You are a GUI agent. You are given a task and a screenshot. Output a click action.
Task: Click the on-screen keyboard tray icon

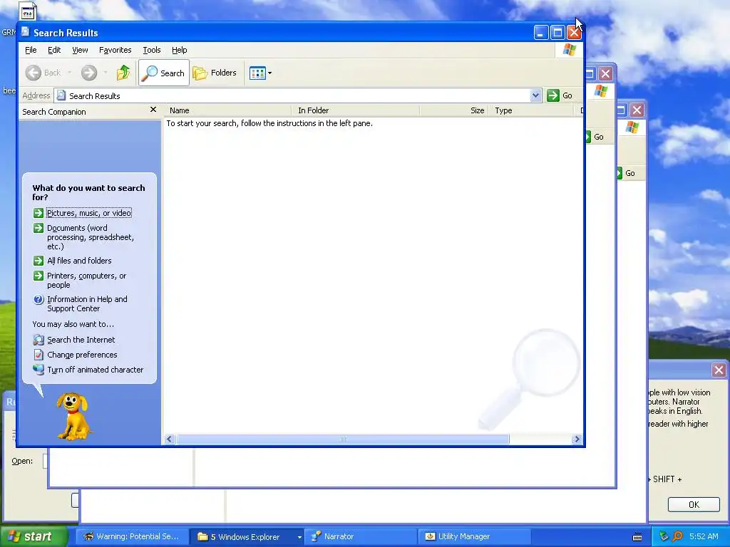pyautogui.click(x=637, y=537)
